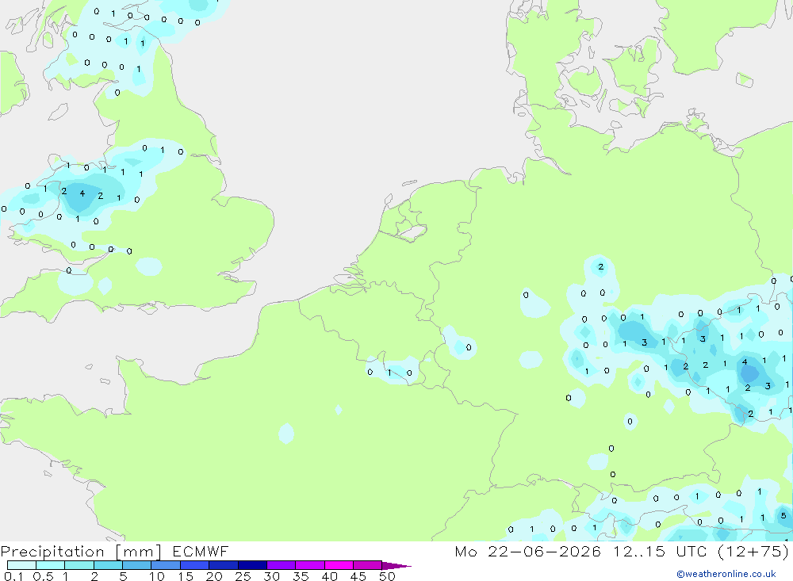Viewport: 793px width, 581px height.
Task: Click the '50' legend scale label
Action: [x=387, y=576]
